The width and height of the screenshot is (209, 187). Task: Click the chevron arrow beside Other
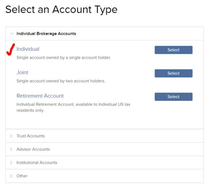[x=11, y=176]
